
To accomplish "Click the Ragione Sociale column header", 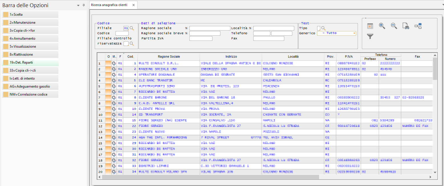I will (x=169, y=56).
